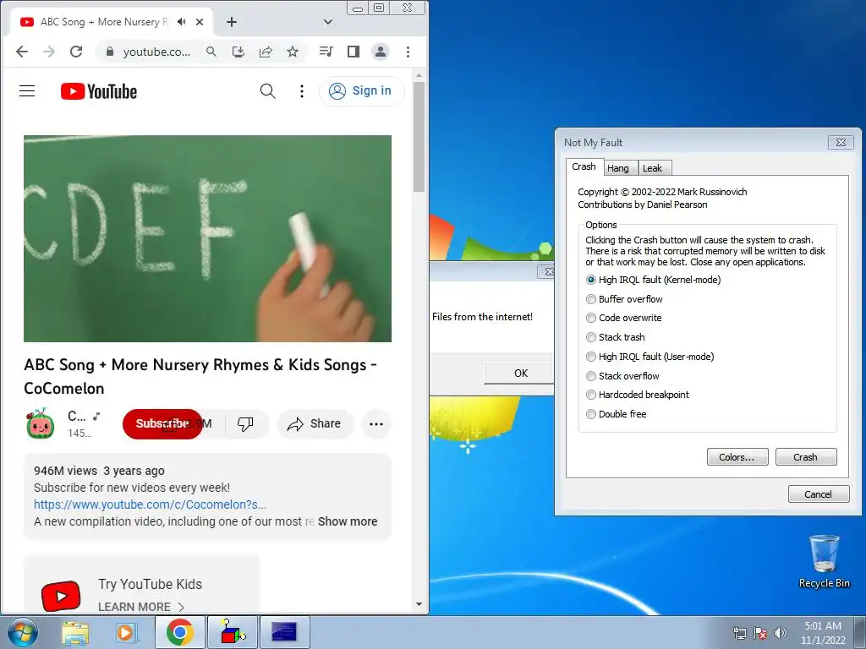Mute the tab via its speaker icon
Viewport: 866px width, 649px height.
(x=182, y=22)
